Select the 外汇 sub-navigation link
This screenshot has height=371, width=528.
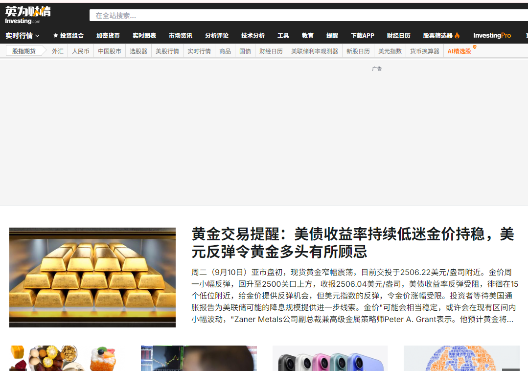coord(58,51)
